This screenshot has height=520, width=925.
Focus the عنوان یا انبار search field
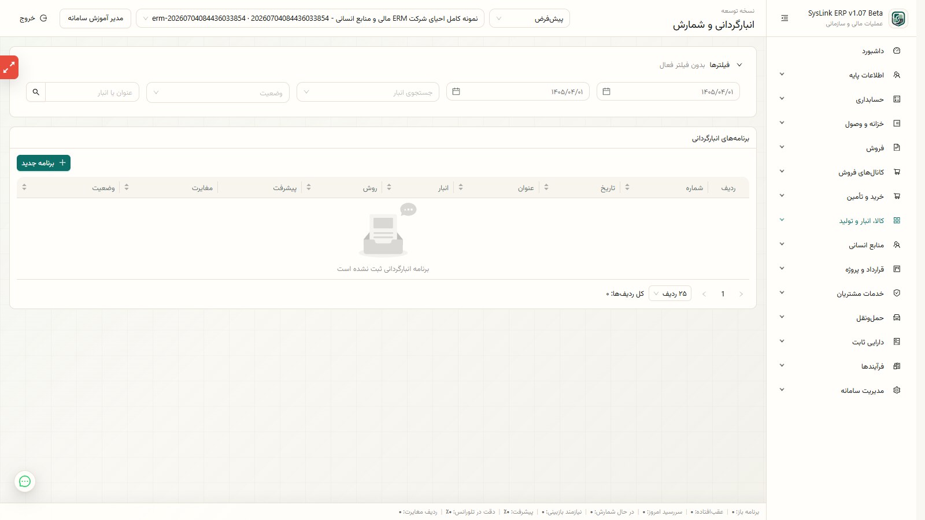92,92
